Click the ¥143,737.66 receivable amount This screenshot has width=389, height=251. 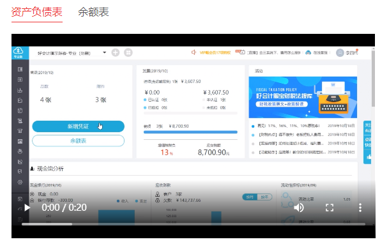pos(188,200)
